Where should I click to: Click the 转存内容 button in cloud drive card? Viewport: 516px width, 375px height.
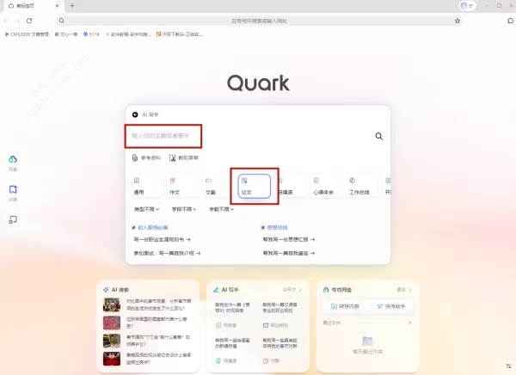pos(345,306)
